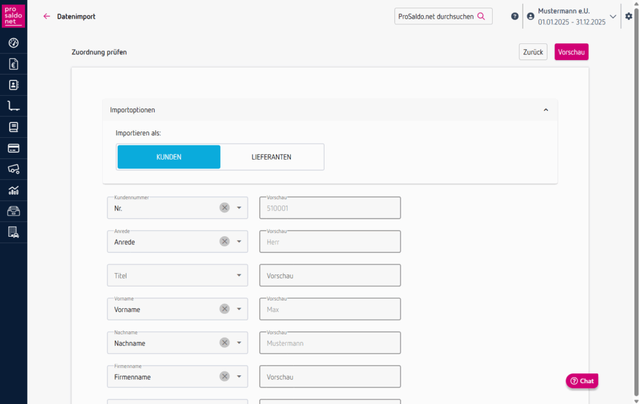This screenshot has width=639, height=404.
Task: Open the credit card banking icon
Action: coord(13,148)
